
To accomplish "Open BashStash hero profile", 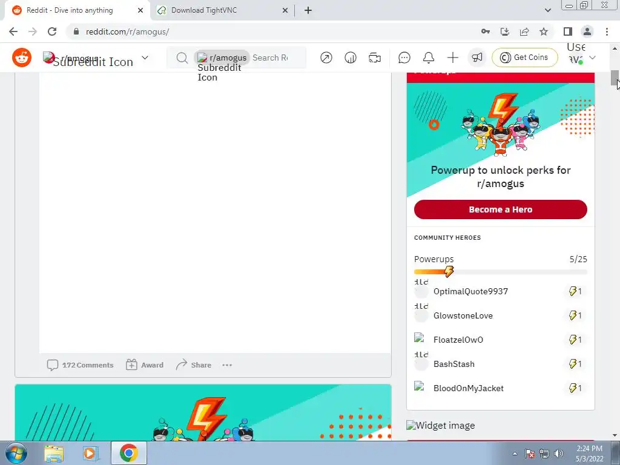I will coord(454,364).
